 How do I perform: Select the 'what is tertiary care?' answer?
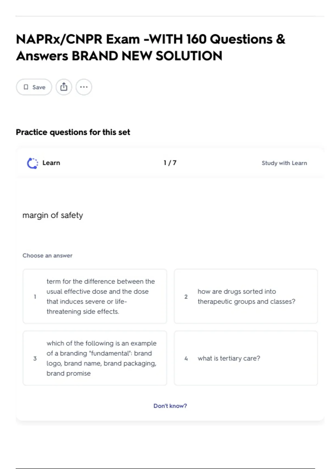[229, 358]
